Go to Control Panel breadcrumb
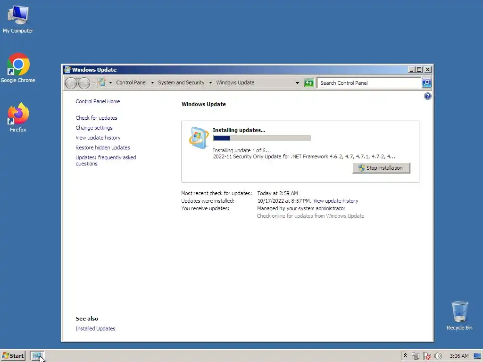The height and width of the screenshot is (362, 483). tap(131, 82)
